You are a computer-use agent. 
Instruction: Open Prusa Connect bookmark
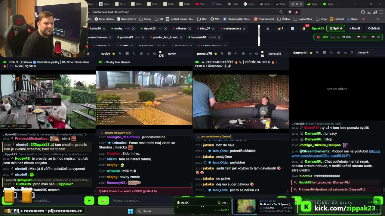point(264,19)
